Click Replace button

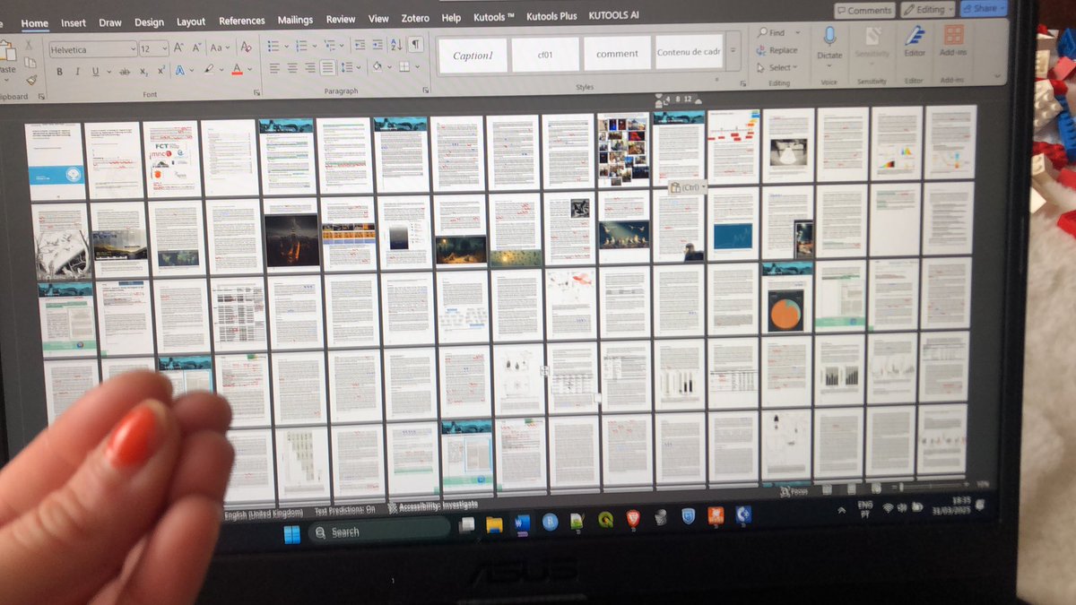(777, 50)
